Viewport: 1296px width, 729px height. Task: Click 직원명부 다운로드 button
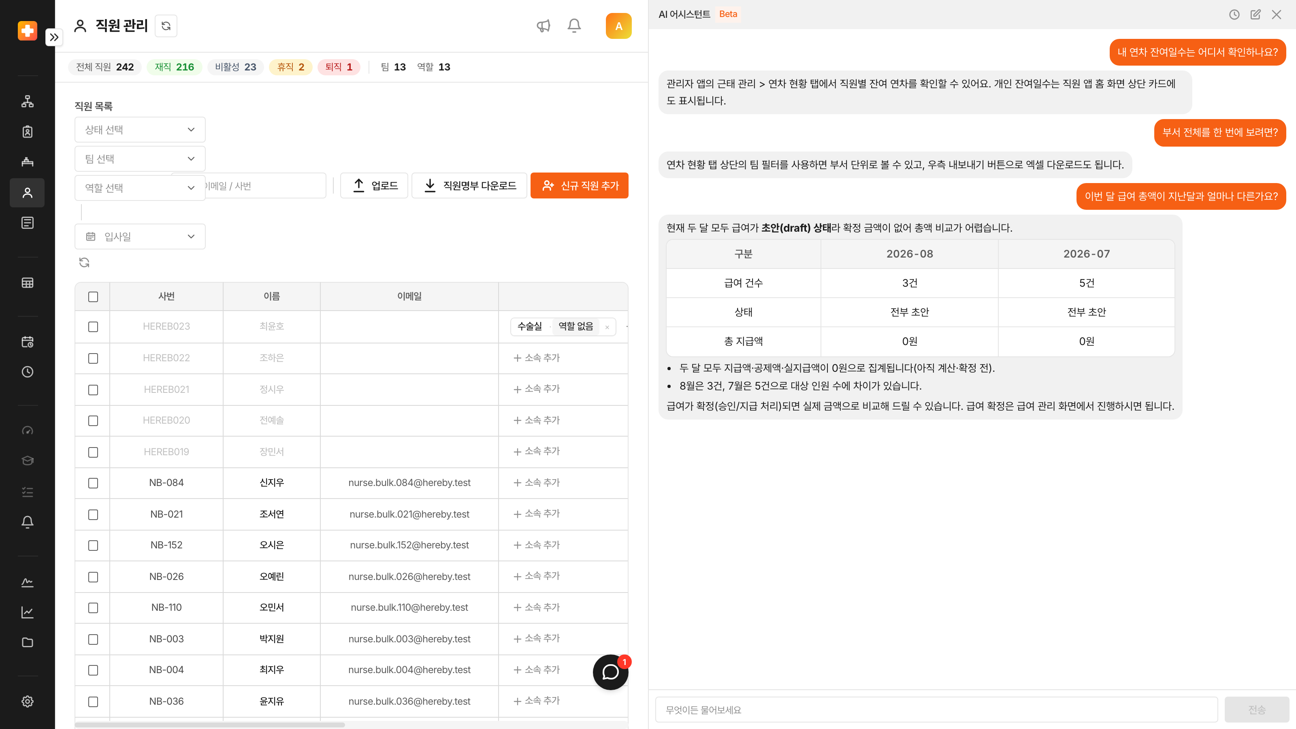point(469,185)
